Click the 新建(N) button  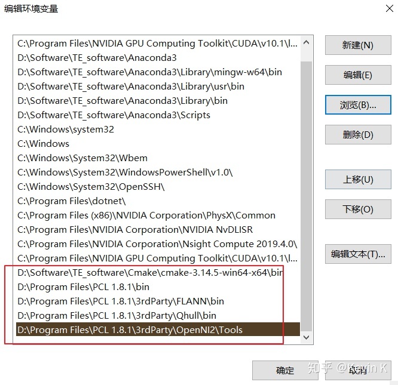(x=358, y=45)
